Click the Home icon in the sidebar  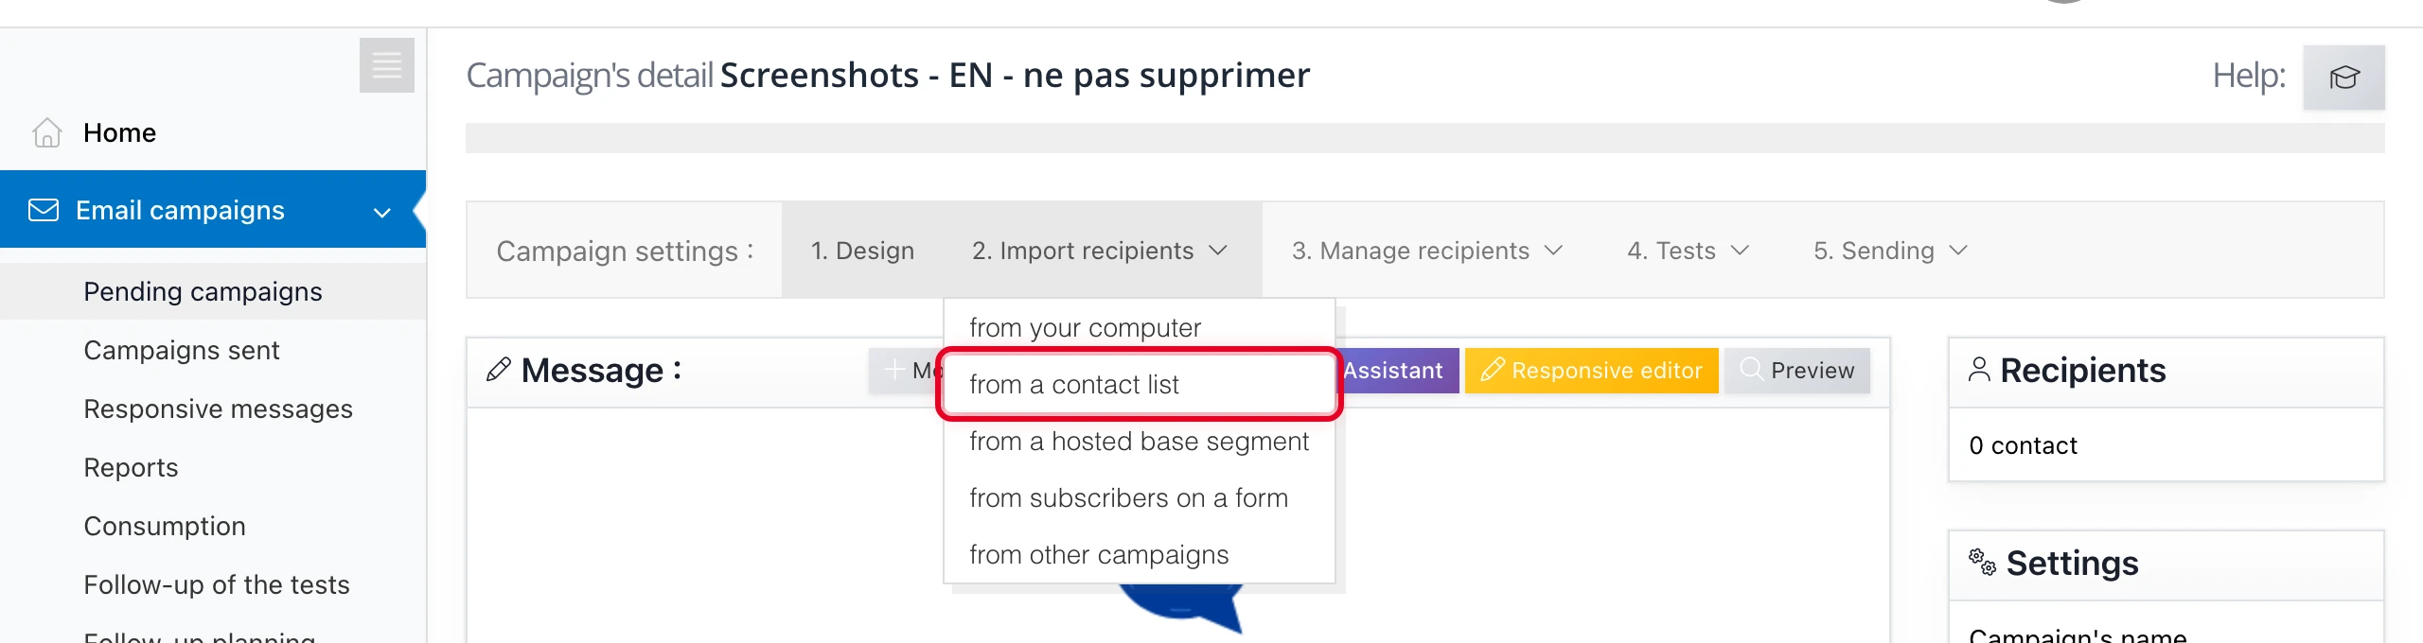pos(44,132)
